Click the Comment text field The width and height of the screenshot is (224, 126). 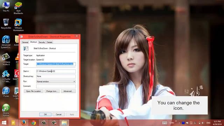pyautogui.click(x=56, y=86)
